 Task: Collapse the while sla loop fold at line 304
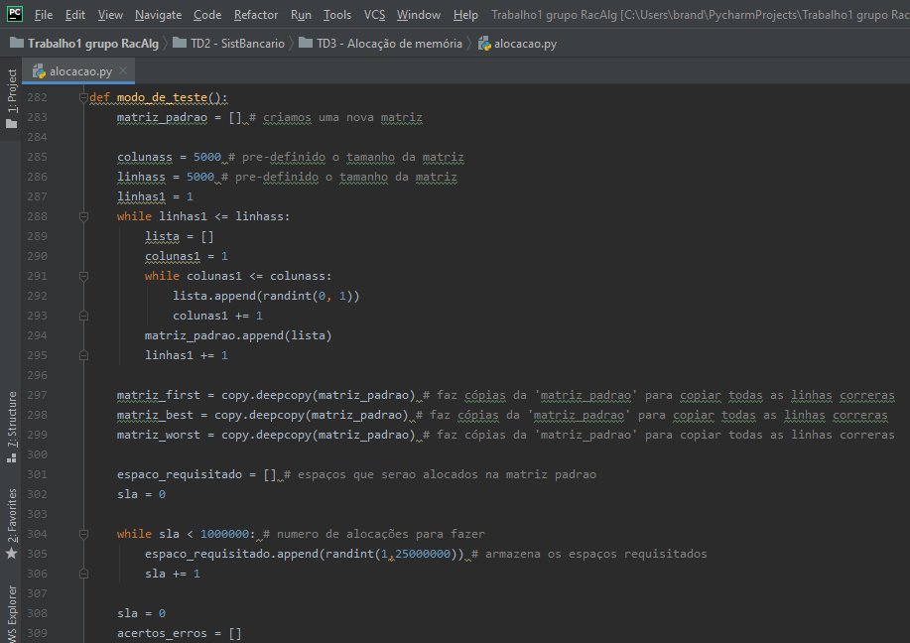83,534
